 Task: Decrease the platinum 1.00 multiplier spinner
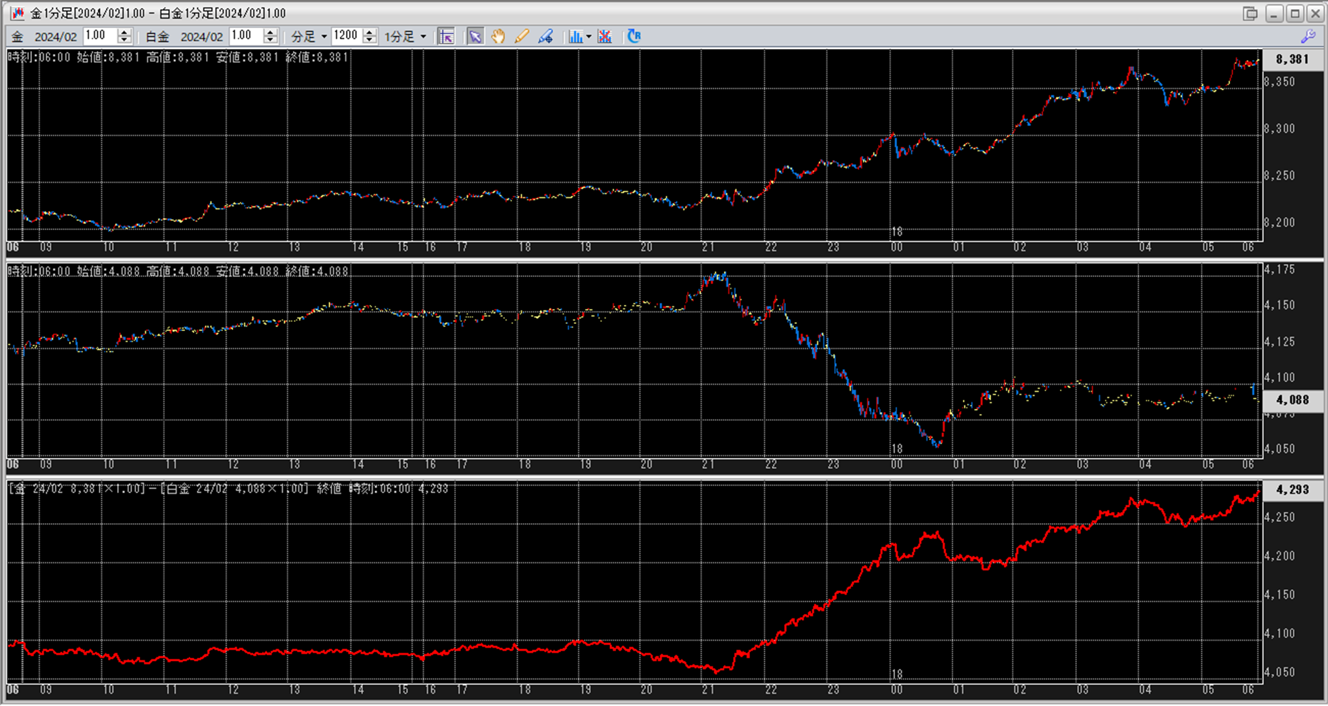click(x=270, y=40)
